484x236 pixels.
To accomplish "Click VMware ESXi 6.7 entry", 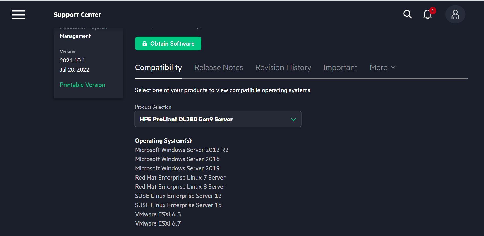I will (x=158, y=223).
